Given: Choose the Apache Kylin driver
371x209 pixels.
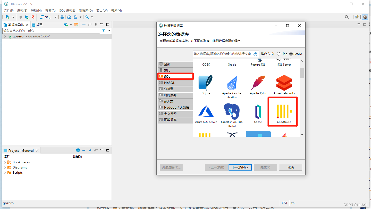Looking at the screenshot, I should [258, 85].
